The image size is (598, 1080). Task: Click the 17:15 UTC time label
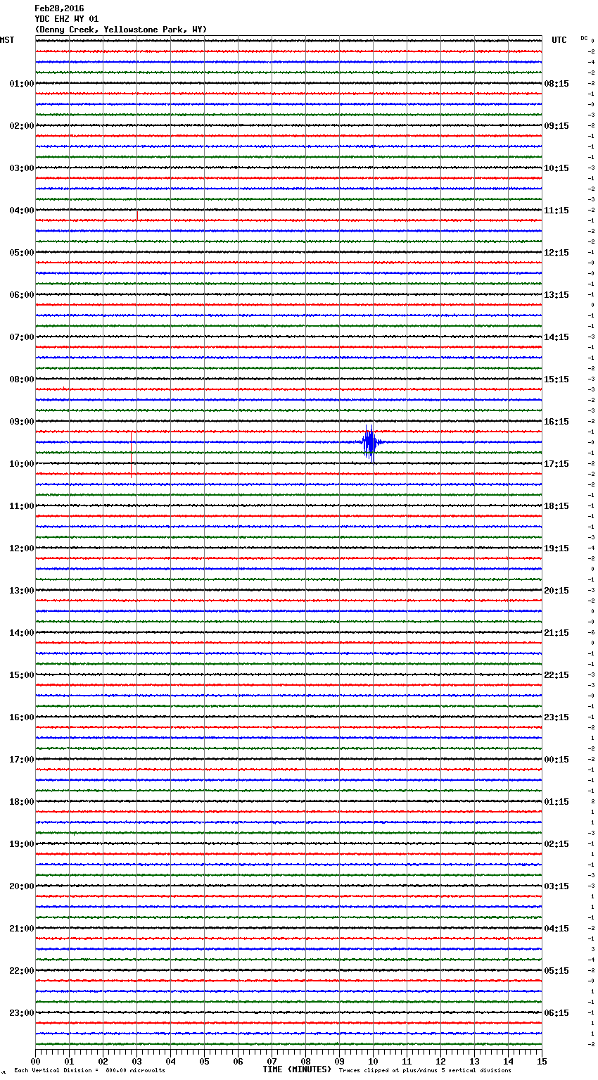click(x=556, y=464)
